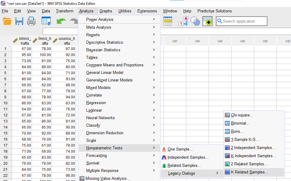Click the overlapping circles Use Sets icon

click(195, 21)
